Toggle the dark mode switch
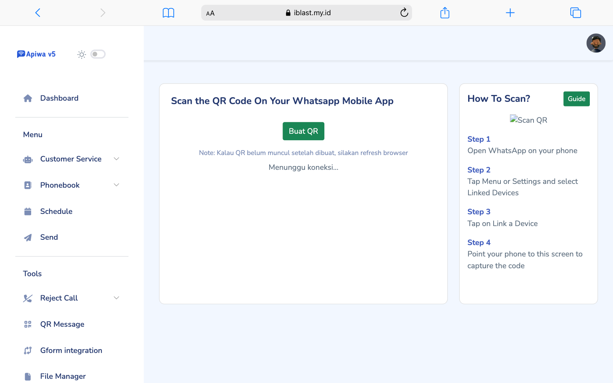 click(98, 54)
